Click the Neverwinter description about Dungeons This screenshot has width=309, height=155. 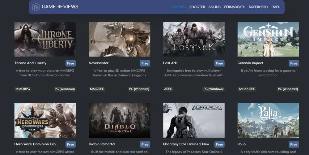click(x=119, y=73)
